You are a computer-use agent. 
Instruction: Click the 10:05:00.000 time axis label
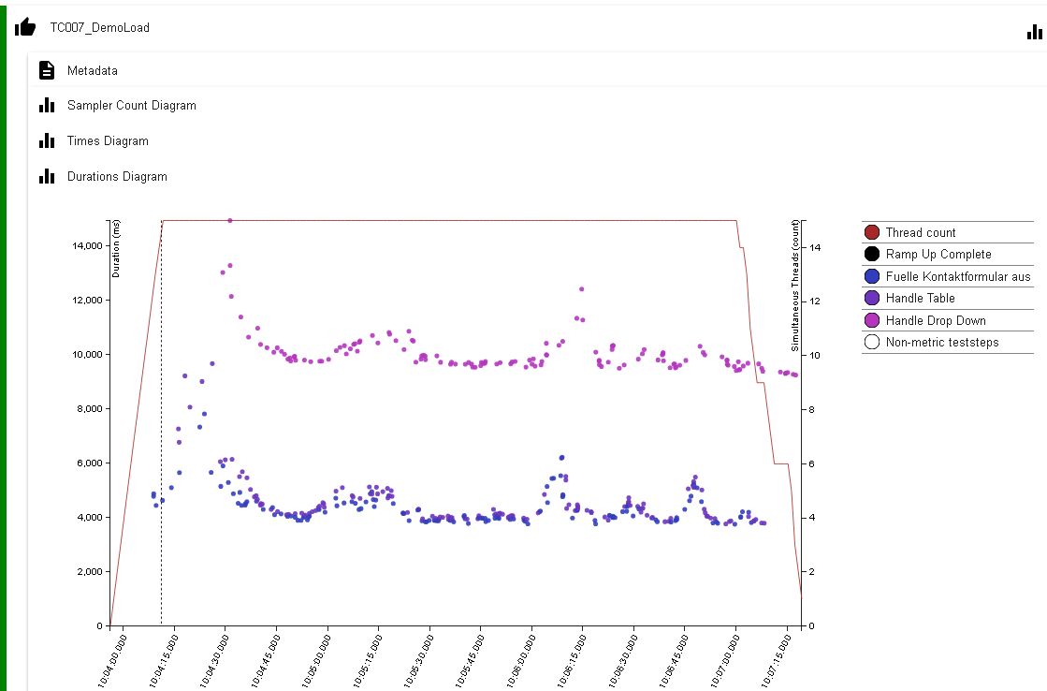coord(317,661)
